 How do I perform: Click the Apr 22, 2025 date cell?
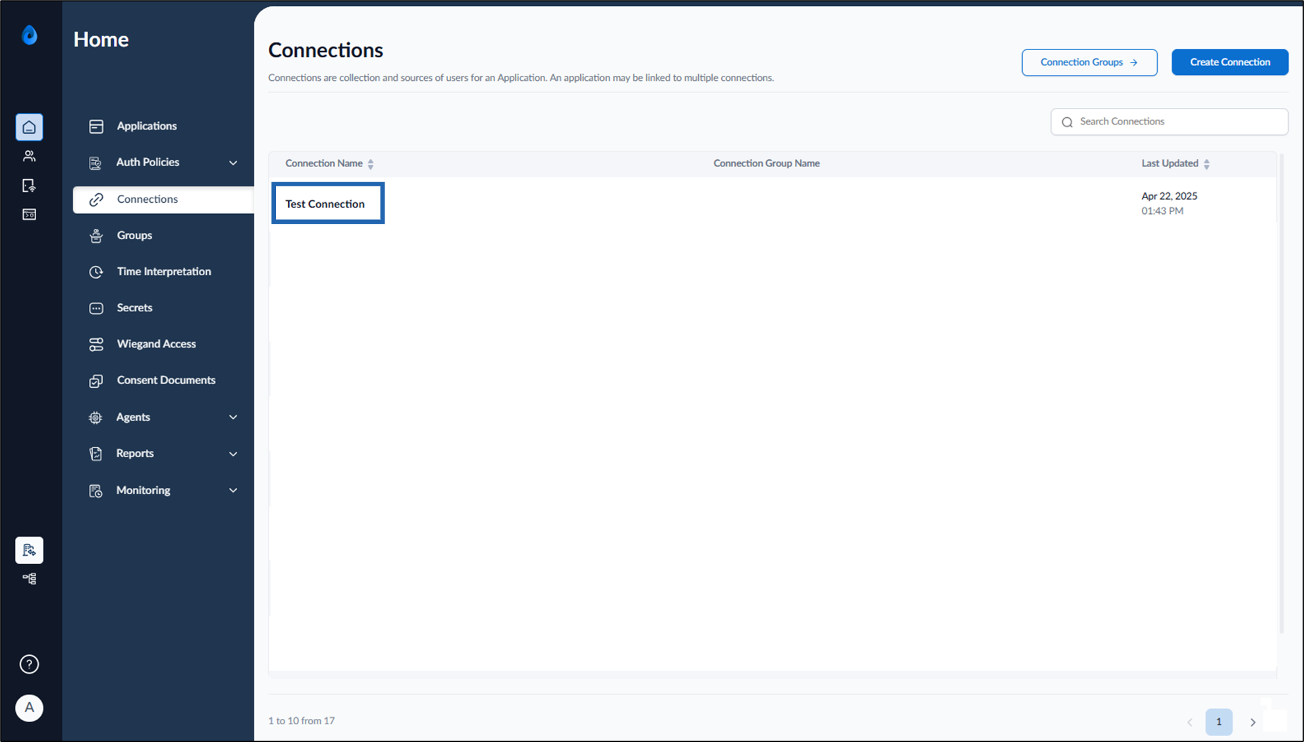point(1169,196)
